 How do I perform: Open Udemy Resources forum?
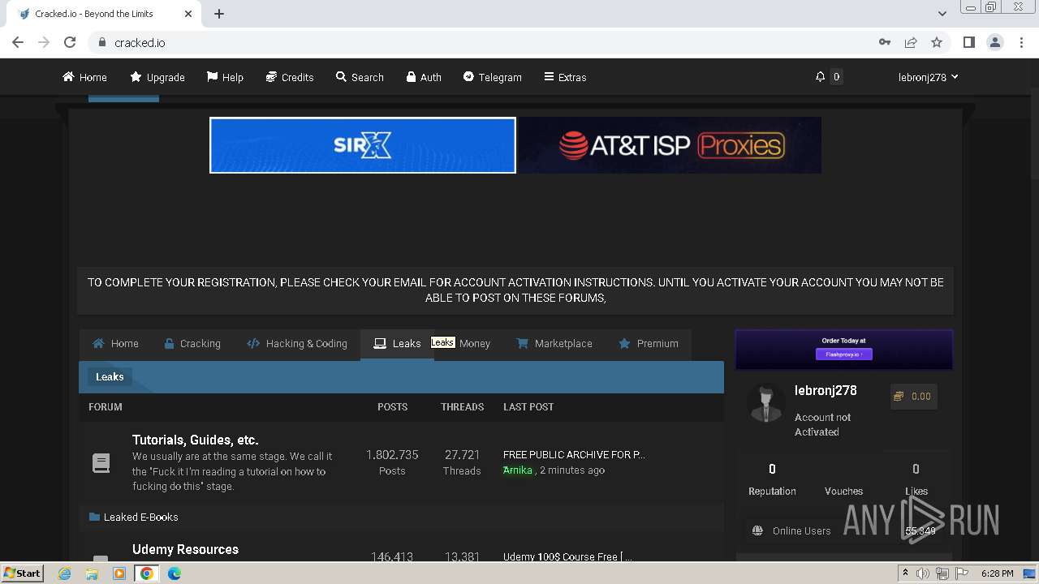pyautogui.click(x=185, y=549)
